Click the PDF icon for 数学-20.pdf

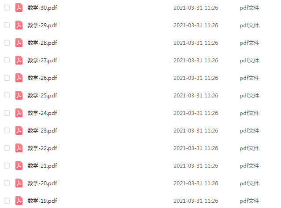click(x=19, y=183)
